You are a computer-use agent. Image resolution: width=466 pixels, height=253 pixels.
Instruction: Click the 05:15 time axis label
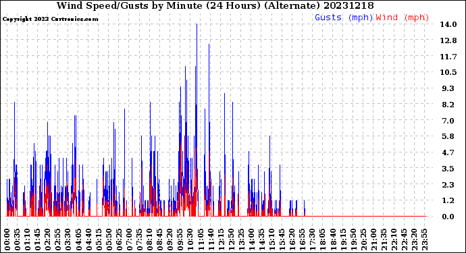click(x=99, y=240)
